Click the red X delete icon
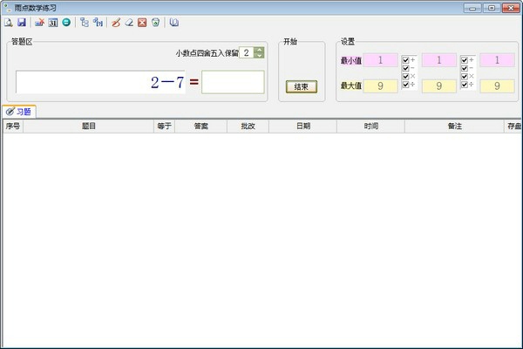523x349 pixels. 141,22
